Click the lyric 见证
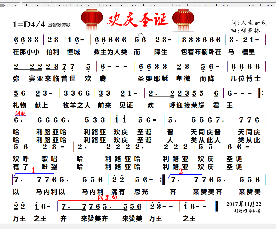The height and width of the screenshot is (229, 276). (x=126, y=105)
